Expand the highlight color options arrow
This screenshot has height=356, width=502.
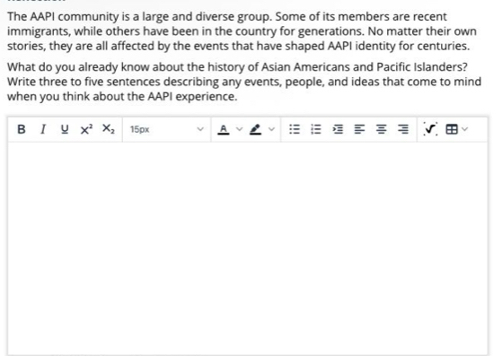271,129
